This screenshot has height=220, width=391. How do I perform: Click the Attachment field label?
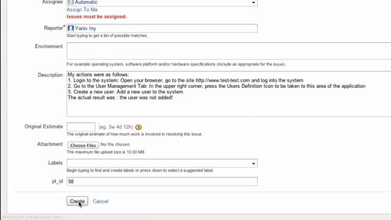[x=50, y=144]
